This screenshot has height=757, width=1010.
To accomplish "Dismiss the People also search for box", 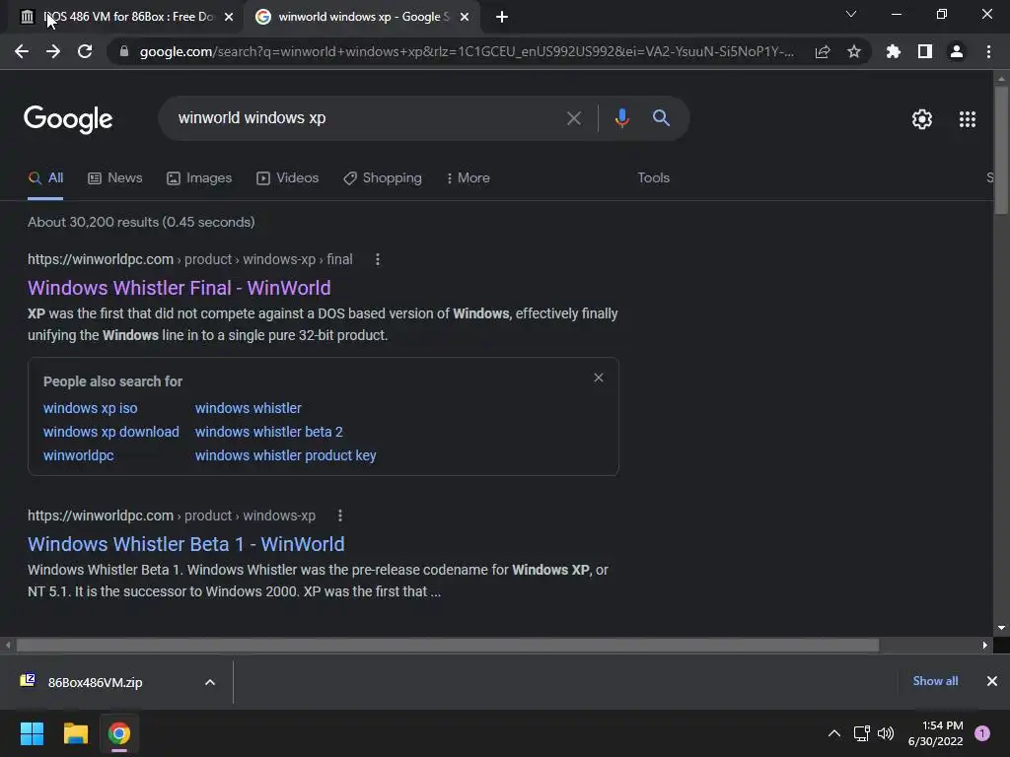I will 599,378.
